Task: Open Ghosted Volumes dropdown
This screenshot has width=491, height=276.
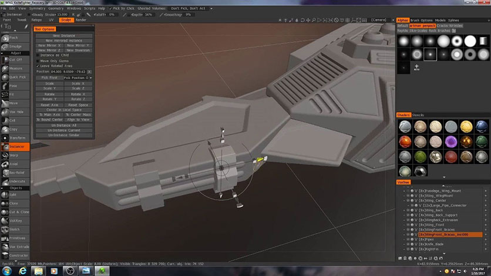Action: (x=190, y=8)
